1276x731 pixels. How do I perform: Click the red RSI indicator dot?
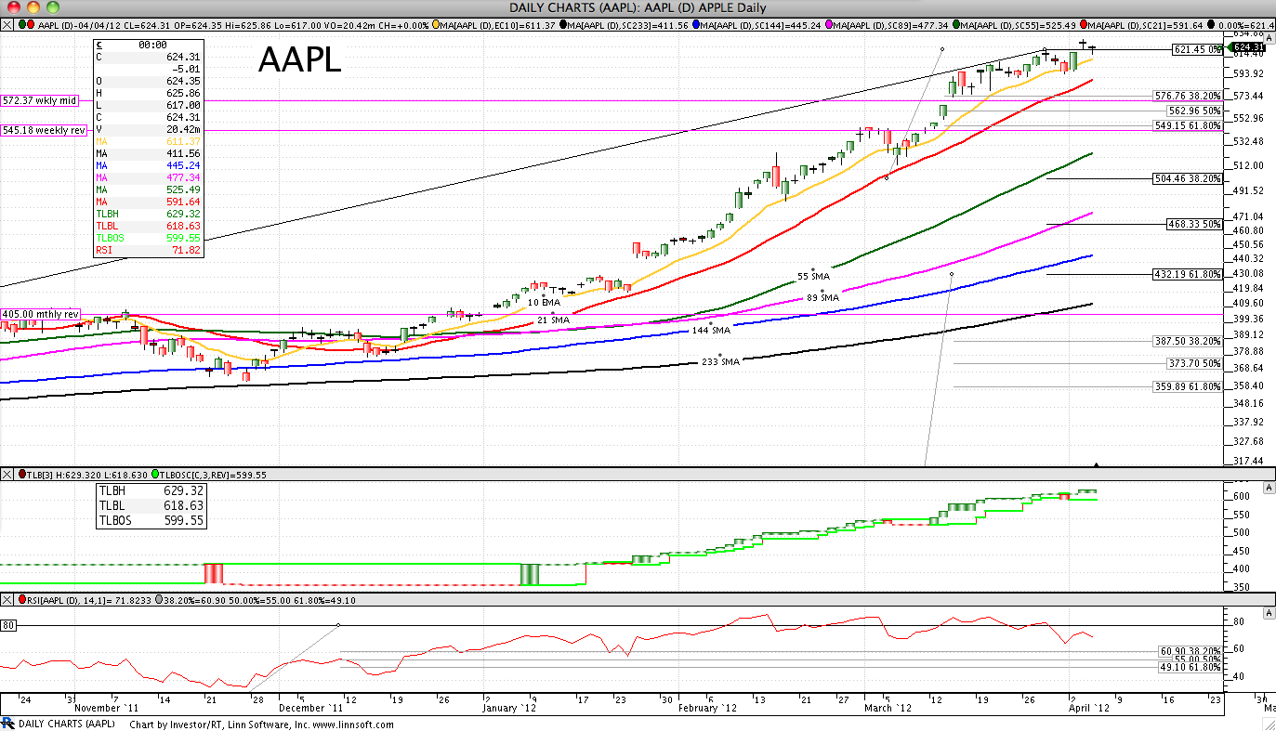pos(20,600)
